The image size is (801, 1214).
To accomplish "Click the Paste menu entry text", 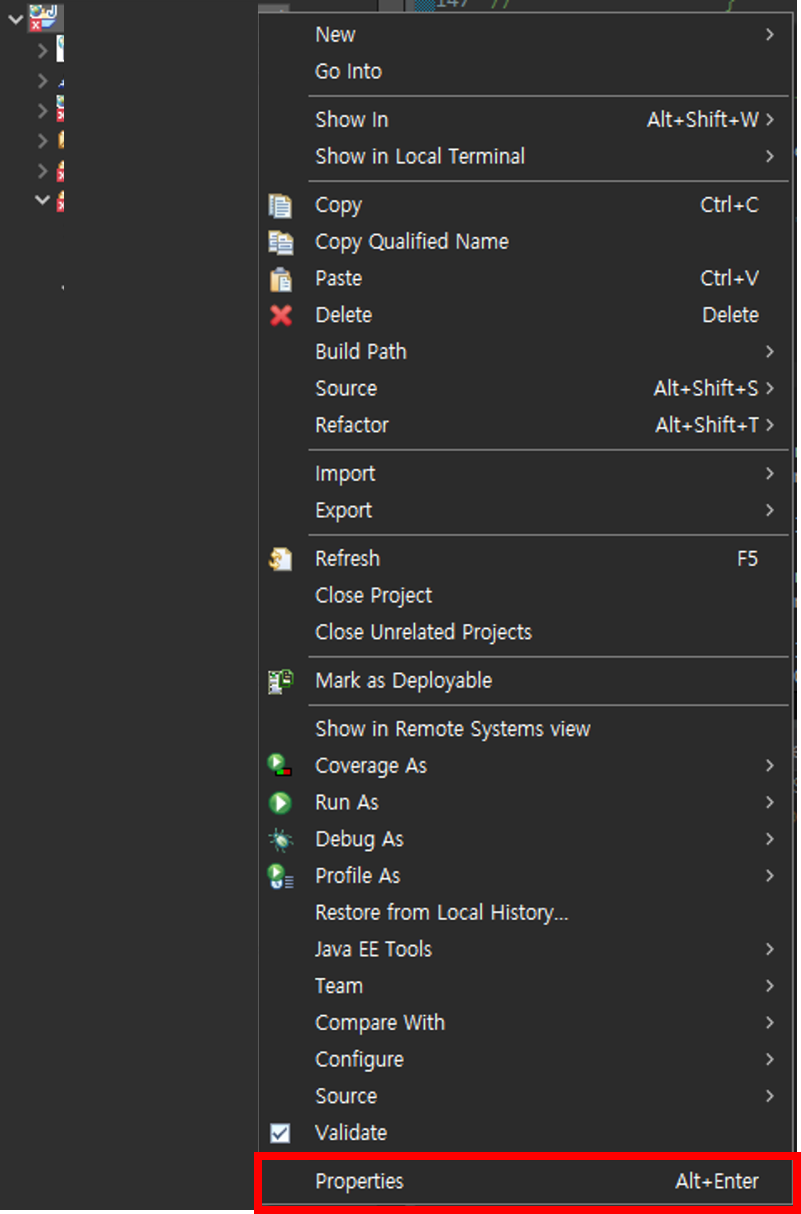I will [x=338, y=279].
